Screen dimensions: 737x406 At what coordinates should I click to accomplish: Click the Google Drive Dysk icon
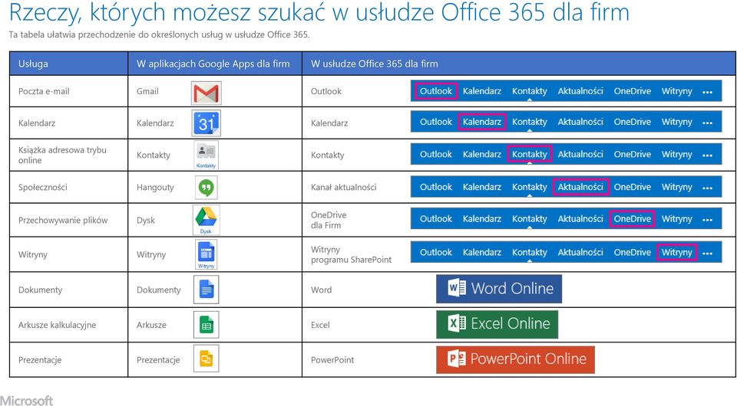[x=206, y=219]
